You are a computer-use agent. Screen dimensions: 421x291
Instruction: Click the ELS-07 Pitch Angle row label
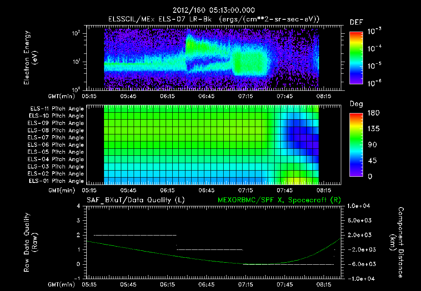pos(56,137)
